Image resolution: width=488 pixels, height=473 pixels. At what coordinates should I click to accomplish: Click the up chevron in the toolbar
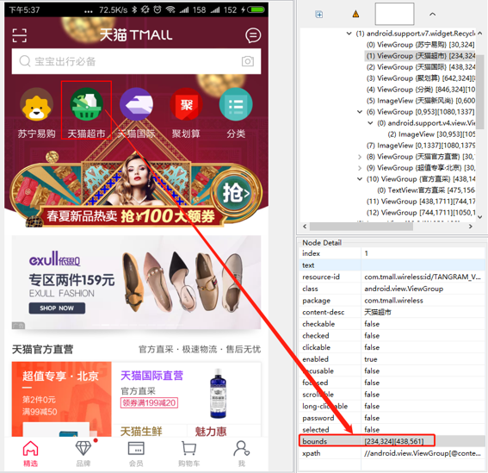[432, 14]
